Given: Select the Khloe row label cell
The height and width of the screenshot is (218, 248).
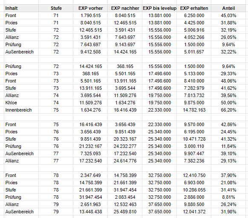Looking at the screenshot, I should (x=21, y=103).
